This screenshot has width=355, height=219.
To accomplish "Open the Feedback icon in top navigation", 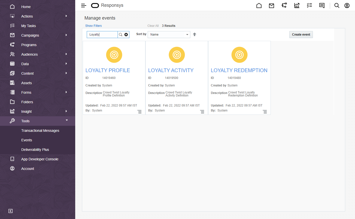I will point(322,5).
